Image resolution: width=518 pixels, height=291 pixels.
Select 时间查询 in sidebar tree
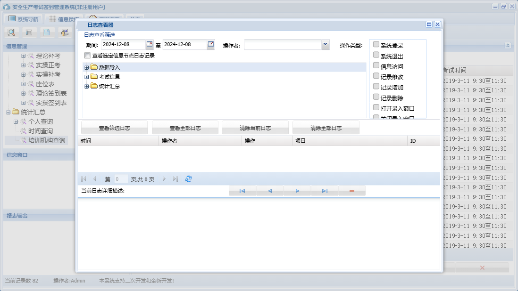click(x=40, y=131)
